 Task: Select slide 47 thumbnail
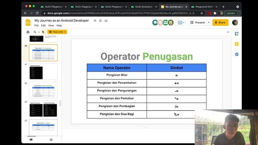pyautogui.click(x=43, y=72)
